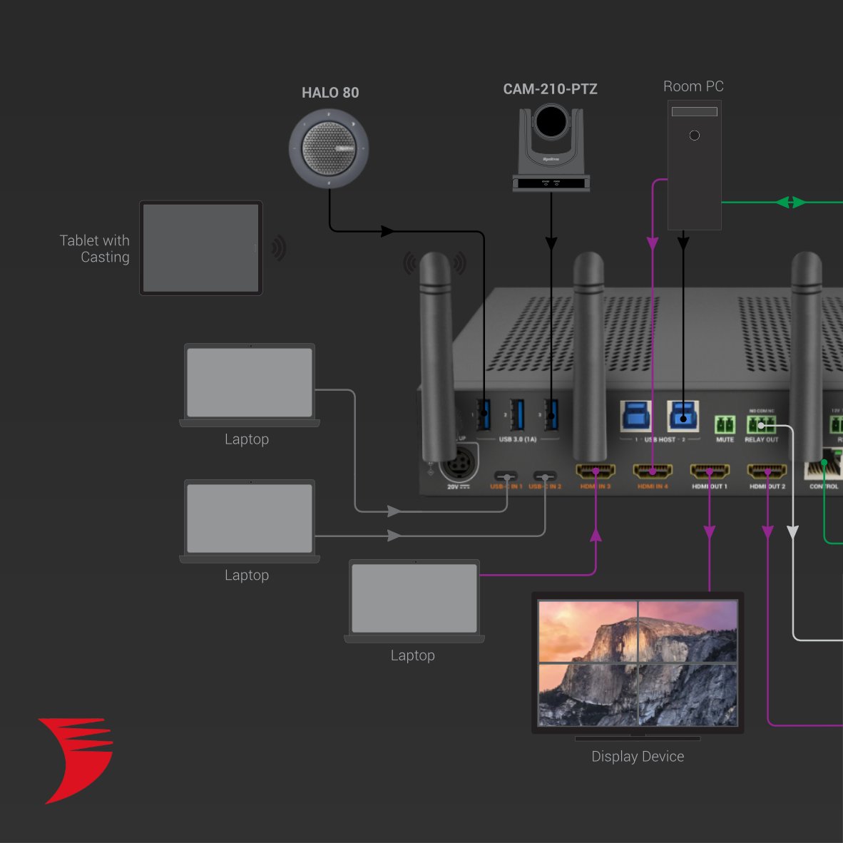Click the 'HALO 80' label
This screenshot has height=843, width=843.
330,93
